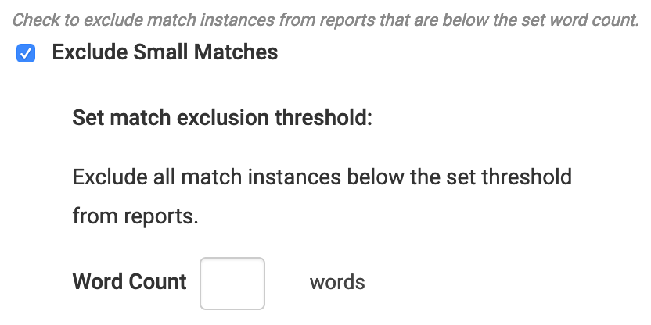Focus the Word Count input box
Image resolution: width=651 pixels, height=325 pixels.
[x=232, y=283]
